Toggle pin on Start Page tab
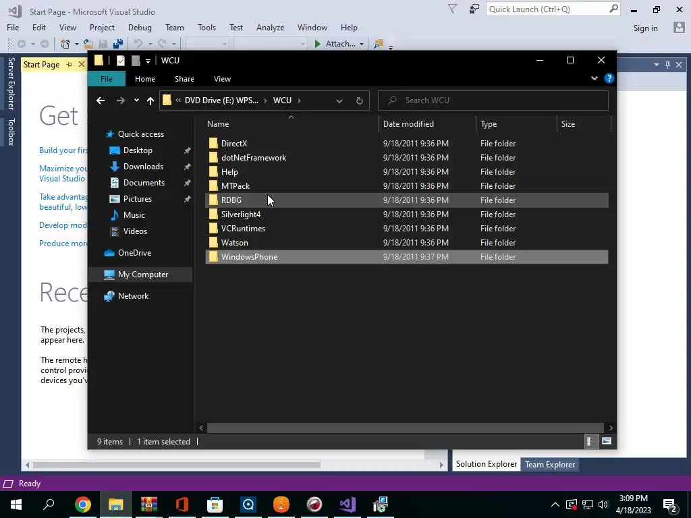This screenshot has height=518, width=691. (x=70, y=65)
